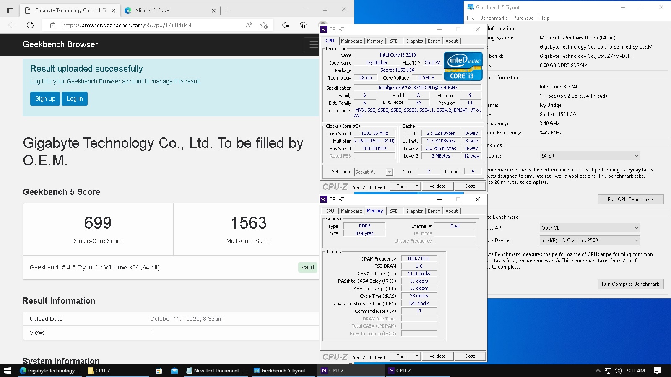The width and height of the screenshot is (671, 377).
Task: Open Geekbench Purchase menu
Action: pyautogui.click(x=523, y=18)
